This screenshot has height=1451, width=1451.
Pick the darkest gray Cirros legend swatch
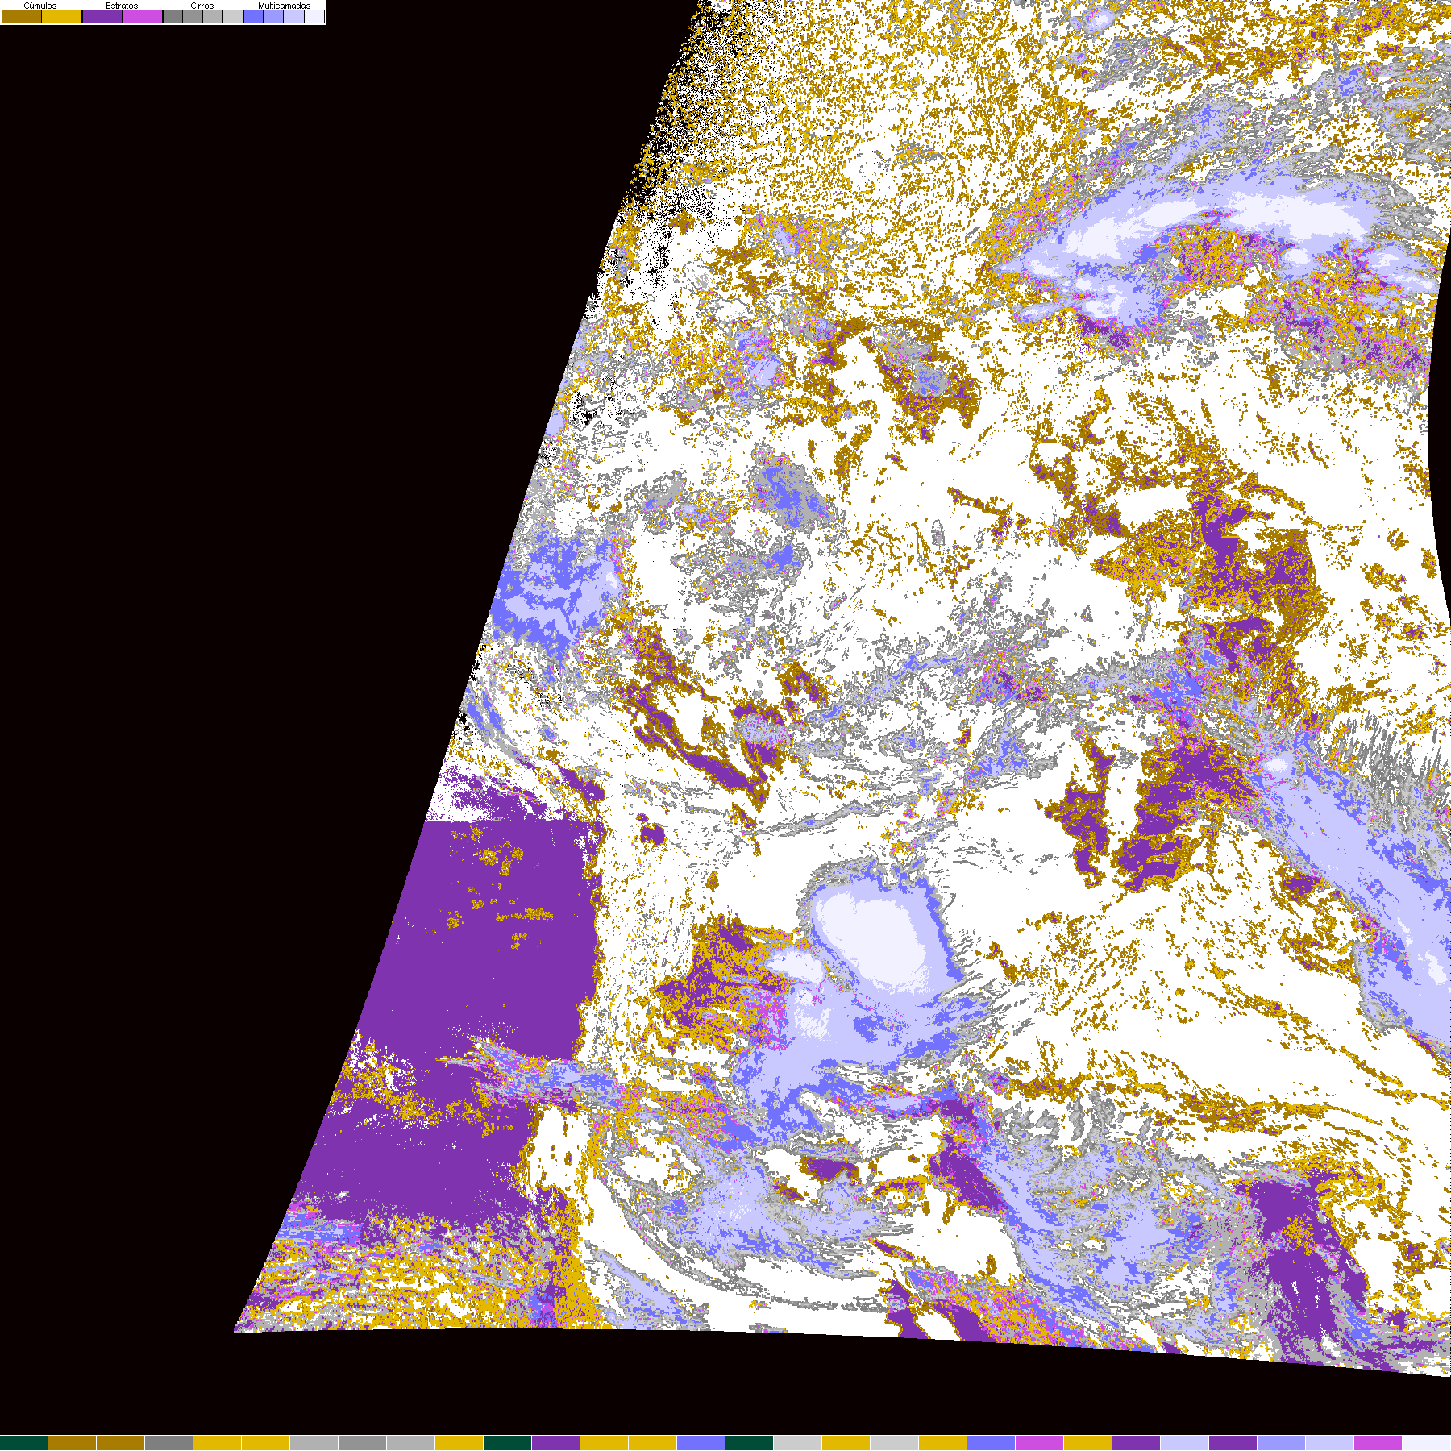coord(173,16)
